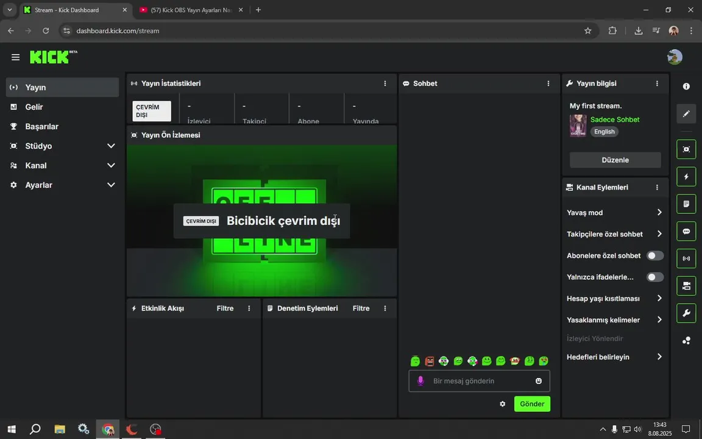Open Yasaklanmış kelimeler chevron

click(659, 320)
